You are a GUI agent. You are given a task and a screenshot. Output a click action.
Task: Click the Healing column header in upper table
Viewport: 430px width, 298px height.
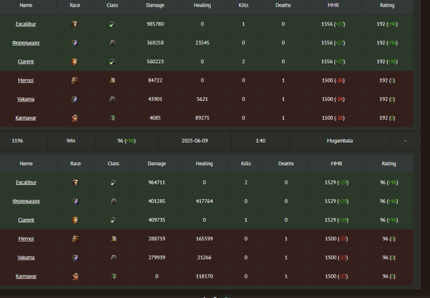202,5
